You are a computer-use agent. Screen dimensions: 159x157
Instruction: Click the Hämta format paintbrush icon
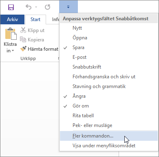pyautogui.click(x=23, y=49)
